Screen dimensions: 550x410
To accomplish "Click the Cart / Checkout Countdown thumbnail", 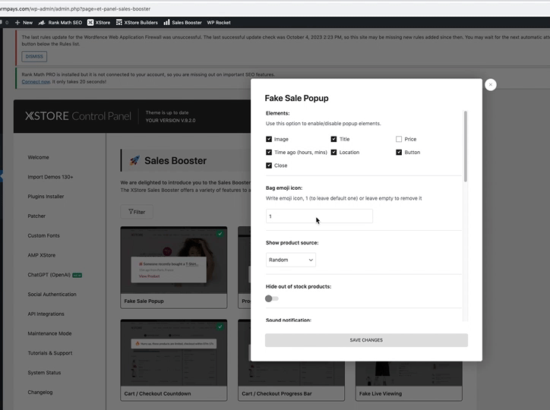I will [174, 353].
